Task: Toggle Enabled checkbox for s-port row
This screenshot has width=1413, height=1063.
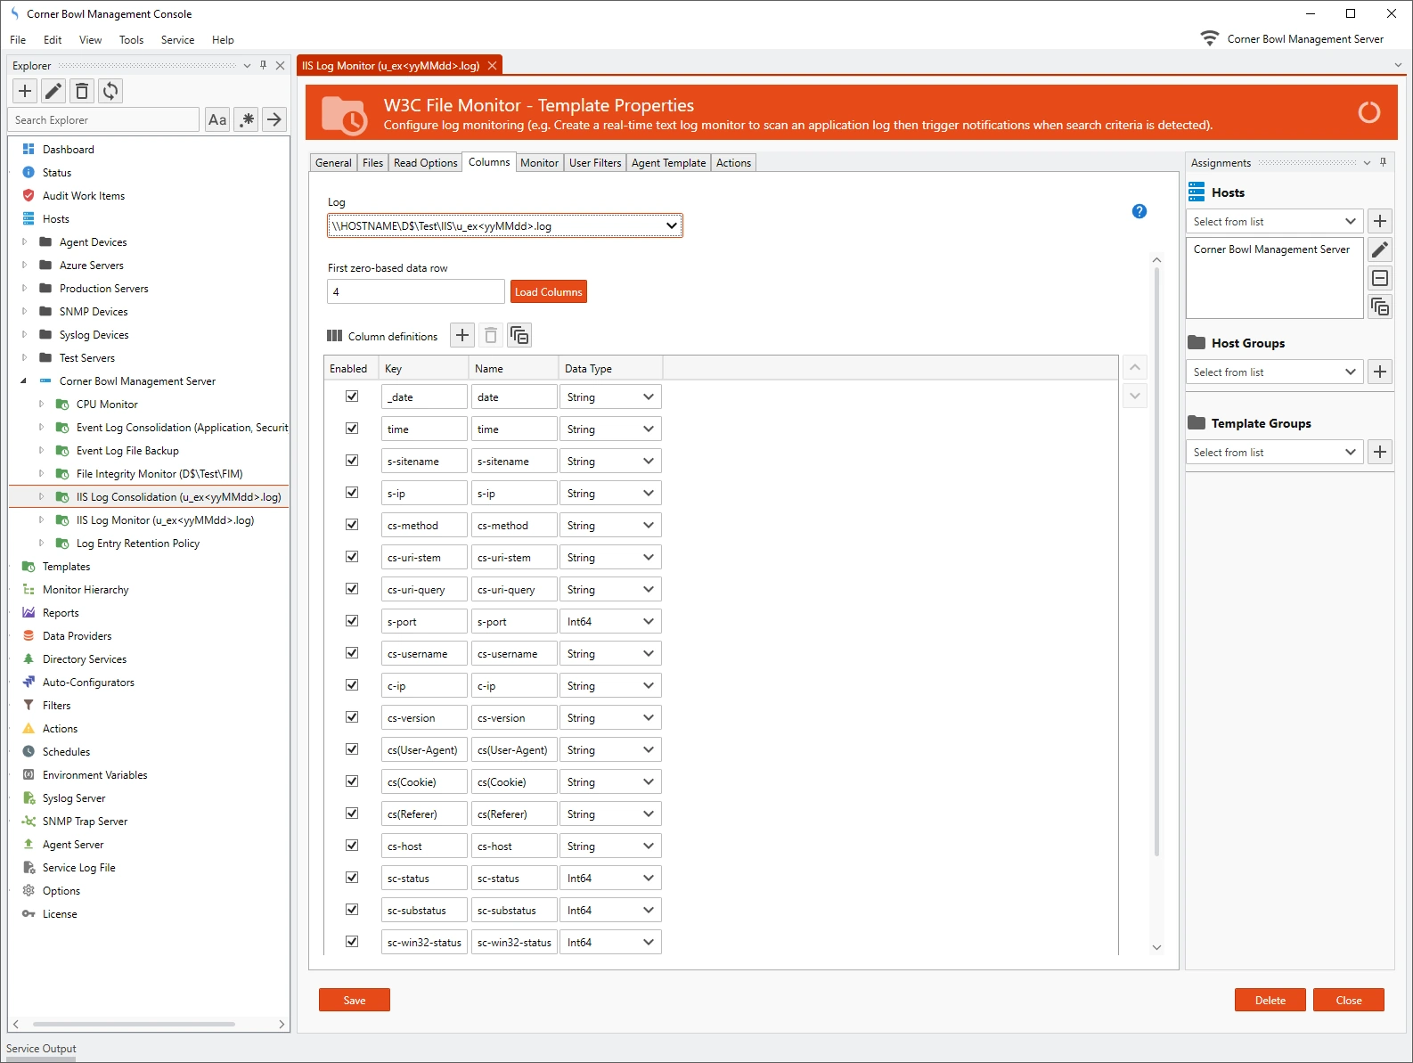Action: 352,621
